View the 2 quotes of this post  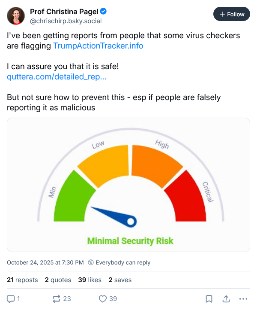58,280
